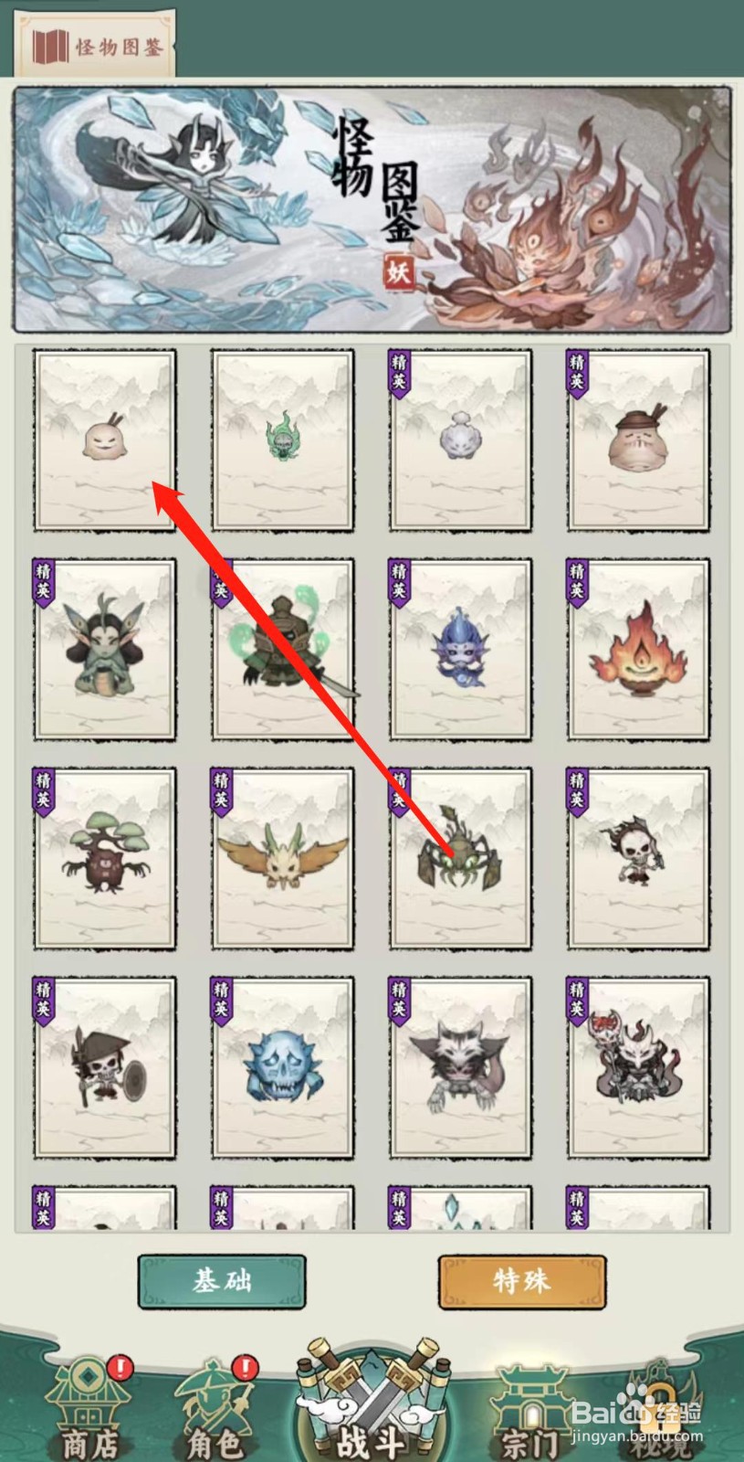Select the smiling blob monster card
The height and width of the screenshot is (1462, 744).
click(x=105, y=440)
